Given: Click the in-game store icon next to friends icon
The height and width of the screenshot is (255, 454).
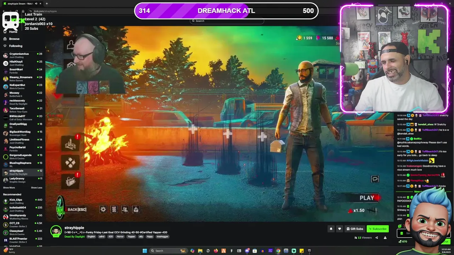Looking at the screenshot, I should pyautogui.click(x=136, y=209).
